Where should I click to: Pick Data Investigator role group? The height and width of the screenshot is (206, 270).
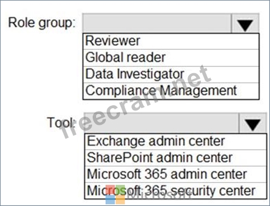click(171, 74)
